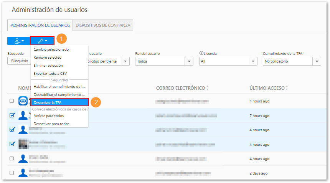
Task: Sort by Último Acceso column arrows
Action: tap(287, 88)
